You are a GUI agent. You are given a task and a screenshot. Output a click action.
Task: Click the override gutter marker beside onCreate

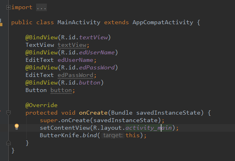coord(0,111)
